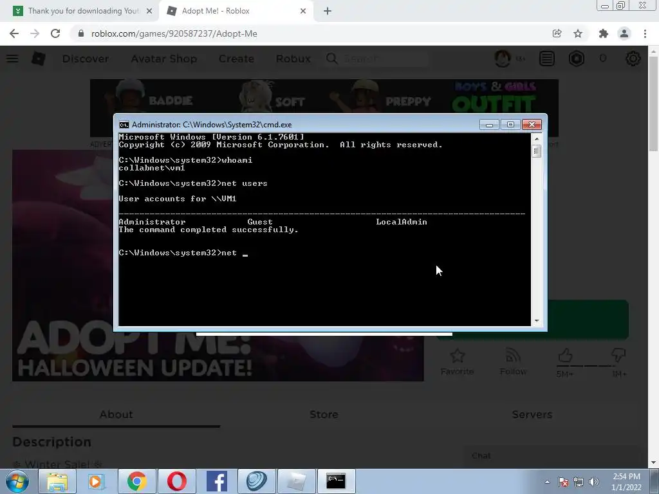Favorite the Adopt Me game
Viewport: 659px width, 494px height.
458,361
